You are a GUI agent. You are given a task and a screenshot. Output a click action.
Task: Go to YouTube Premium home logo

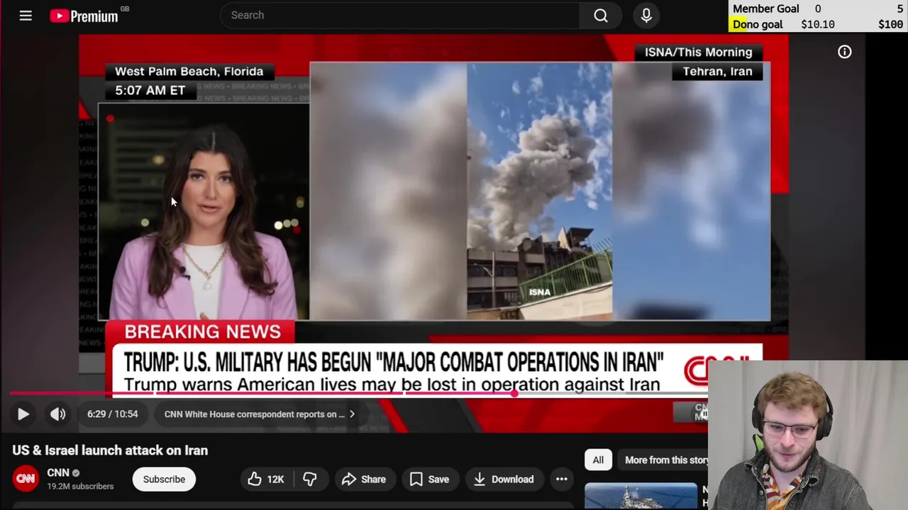(84, 16)
